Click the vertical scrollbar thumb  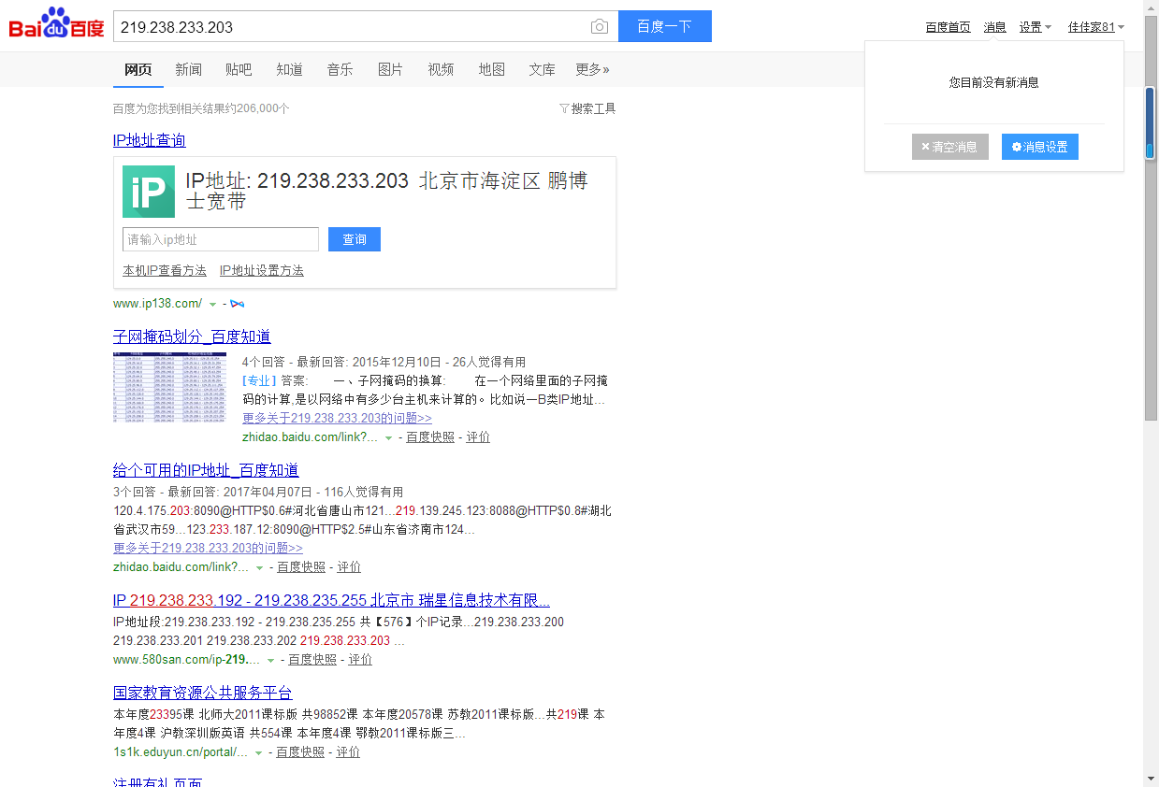click(1151, 122)
